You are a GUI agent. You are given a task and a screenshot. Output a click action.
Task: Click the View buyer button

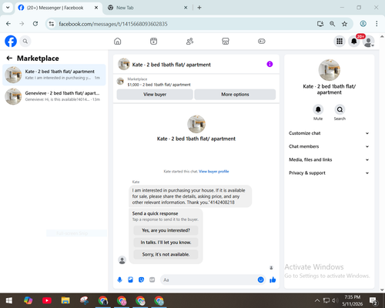pyautogui.click(x=155, y=95)
